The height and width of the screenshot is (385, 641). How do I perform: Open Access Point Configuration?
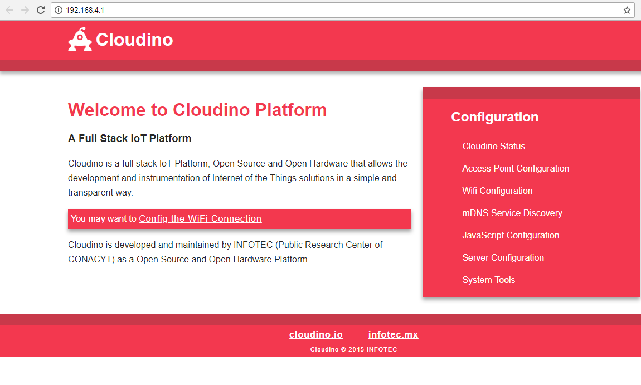point(516,168)
